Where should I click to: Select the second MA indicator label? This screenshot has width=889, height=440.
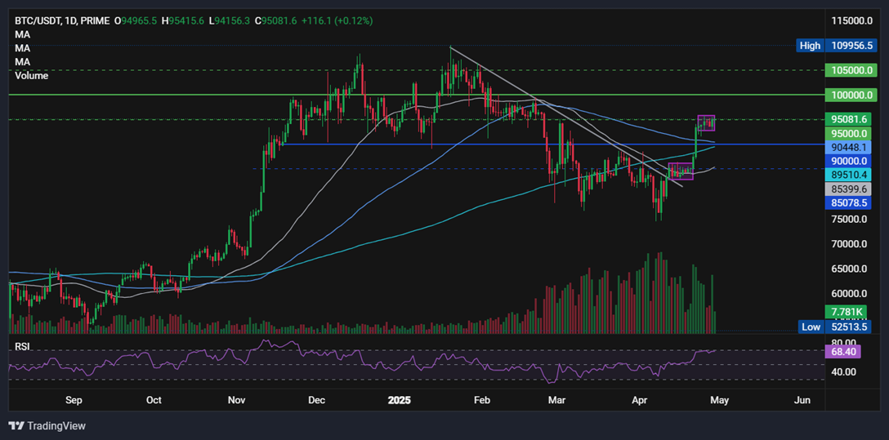pos(23,48)
